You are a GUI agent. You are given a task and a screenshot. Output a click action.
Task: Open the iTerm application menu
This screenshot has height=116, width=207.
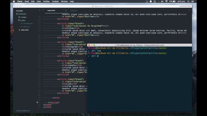click(20, 1)
